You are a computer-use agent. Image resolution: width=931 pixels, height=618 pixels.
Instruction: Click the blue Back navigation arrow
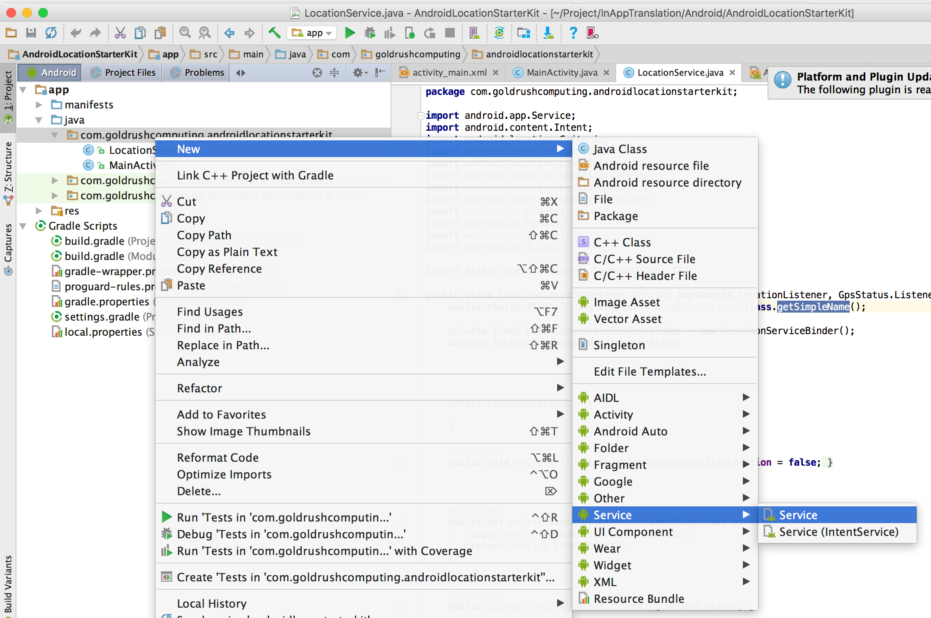coord(230,33)
